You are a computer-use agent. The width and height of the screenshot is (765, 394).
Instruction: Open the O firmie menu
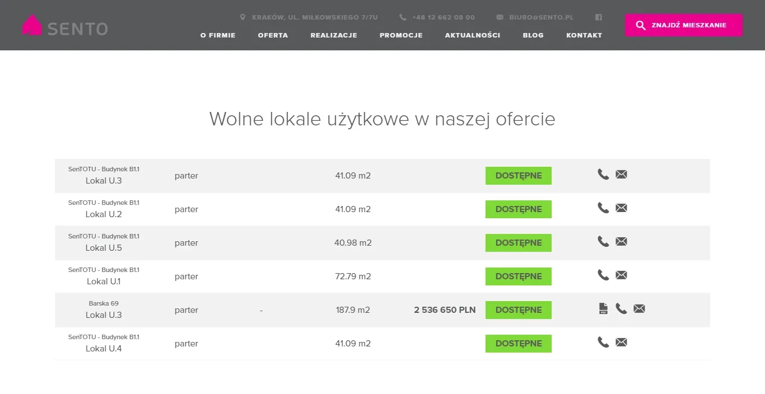218,35
